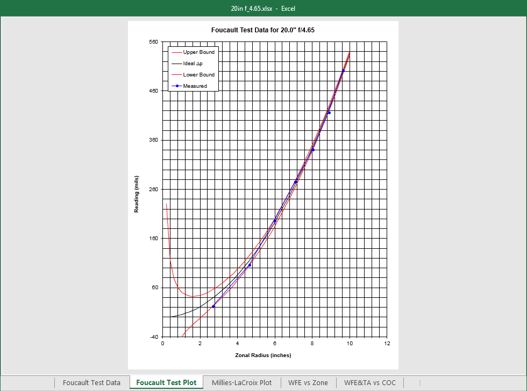The width and height of the screenshot is (527, 391).
Task: Select the Zonal Radius (inches) axis title
Action: 263,355
